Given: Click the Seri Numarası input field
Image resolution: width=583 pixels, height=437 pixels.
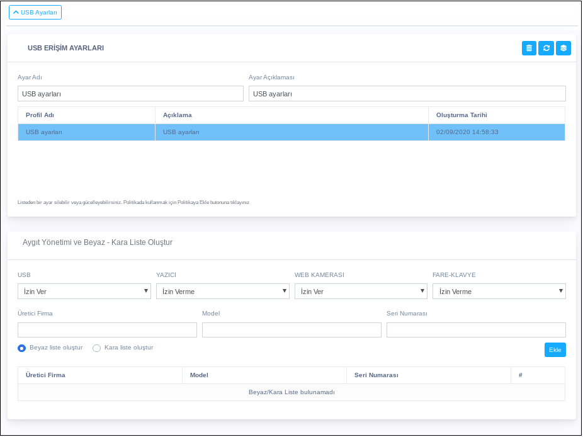Looking at the screenshot, I should (476, 330).
